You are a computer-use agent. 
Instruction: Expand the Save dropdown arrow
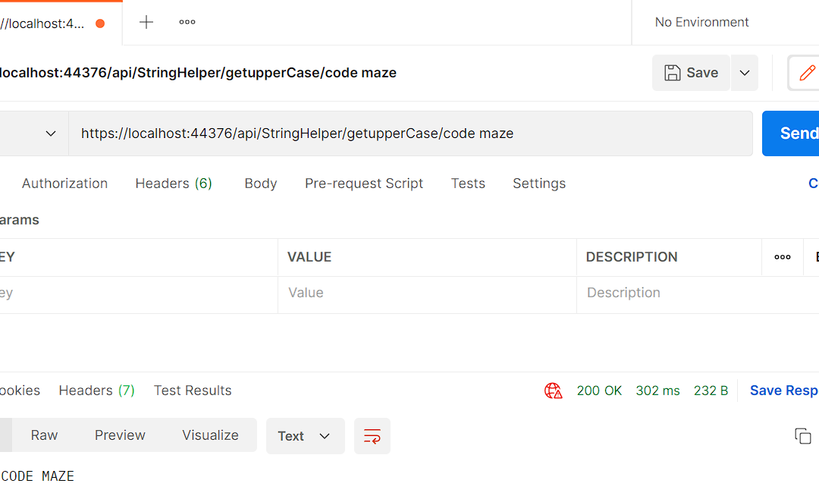click(x=745, y=73)
